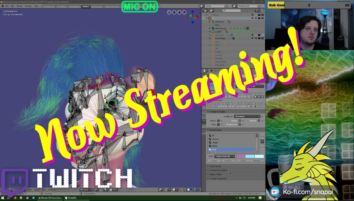Collapse the Viewport Display panel
The width and height of the screenshot is (354, 201).
pos(217,112)
